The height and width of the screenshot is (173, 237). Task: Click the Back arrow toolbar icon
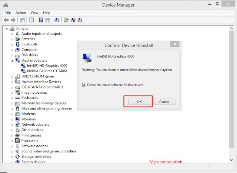pos(6,20)
